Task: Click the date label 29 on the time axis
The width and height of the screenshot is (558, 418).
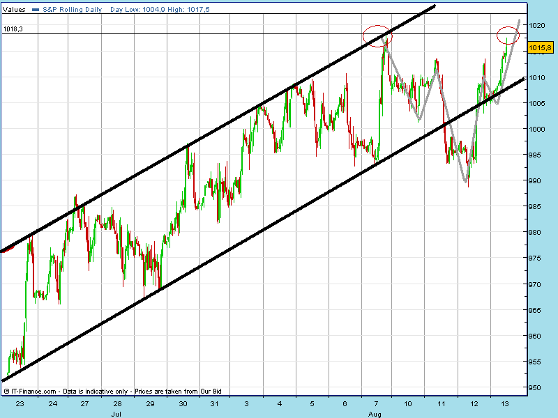Action: point(150,404)
